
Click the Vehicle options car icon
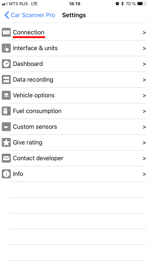(6, 95)
